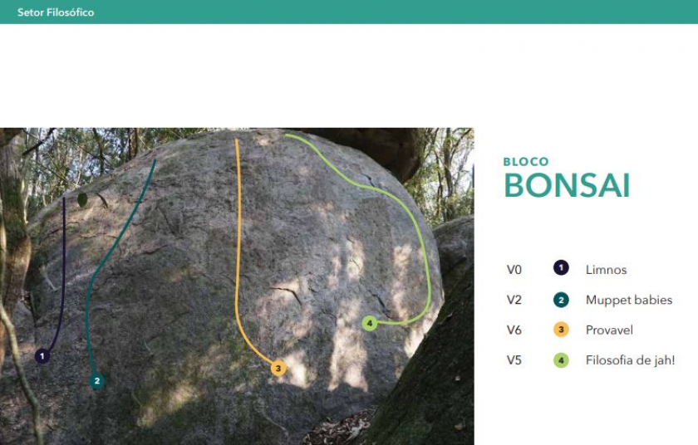The height and width of the screenshot is (445, 698).
Task: Select the Muppet babies route name
Action: 629,300
